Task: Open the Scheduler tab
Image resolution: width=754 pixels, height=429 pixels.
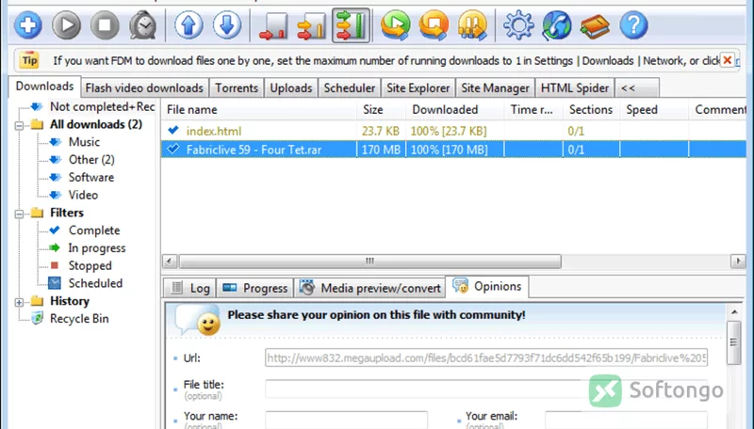Action: click(x=350, y=88)
